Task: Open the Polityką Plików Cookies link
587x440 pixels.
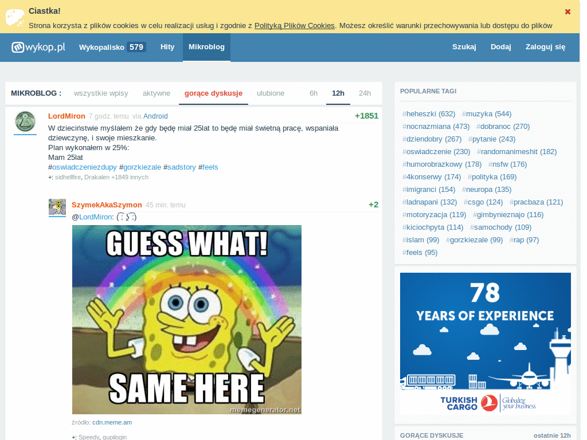Action: (x=294, y=25)
